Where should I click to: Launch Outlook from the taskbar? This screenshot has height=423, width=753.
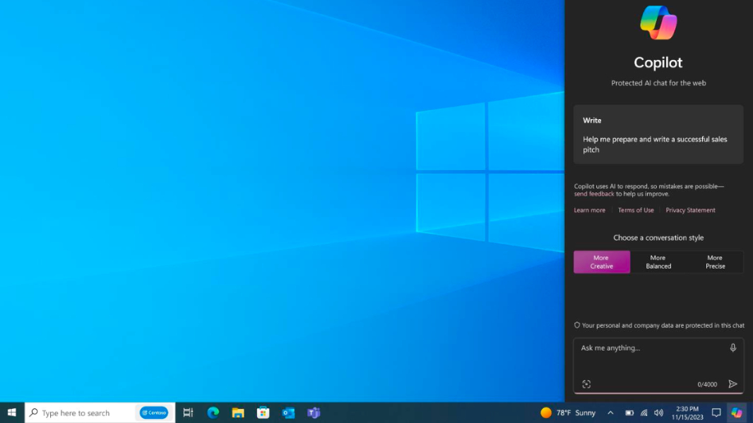(288, 412)
